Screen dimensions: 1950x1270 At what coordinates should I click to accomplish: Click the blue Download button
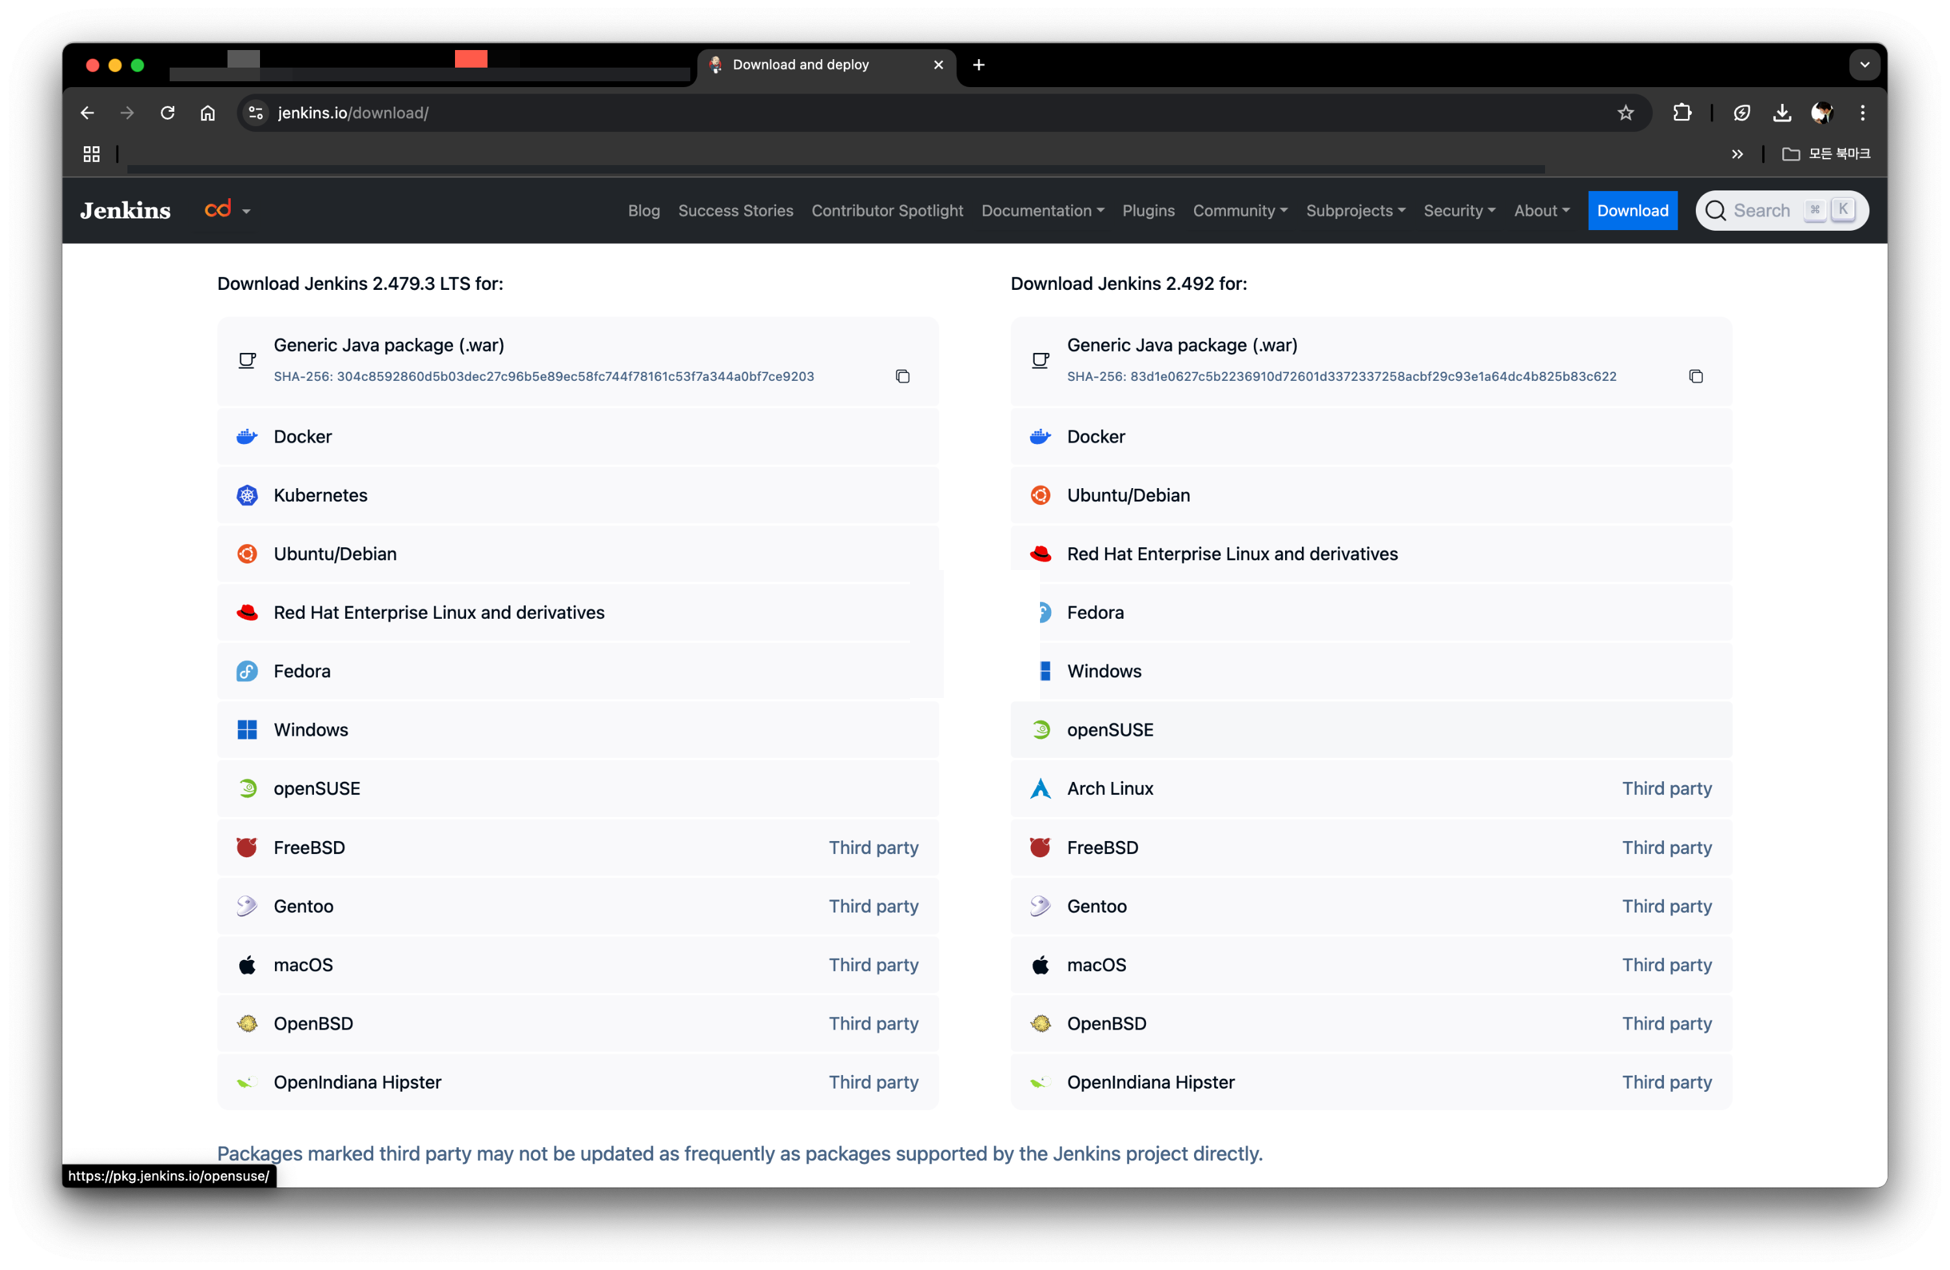tap(1632, 211)
